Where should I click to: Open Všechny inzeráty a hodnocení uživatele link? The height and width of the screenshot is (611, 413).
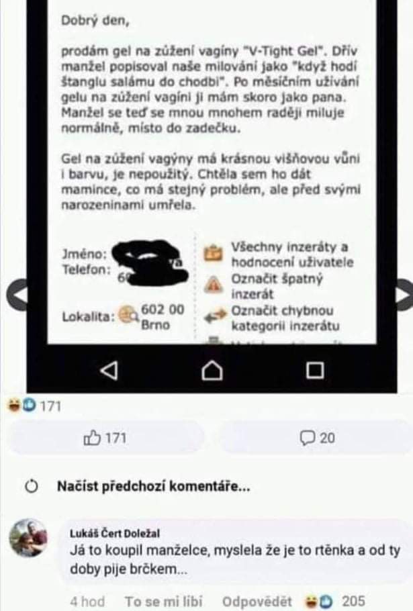coord(292,254)
